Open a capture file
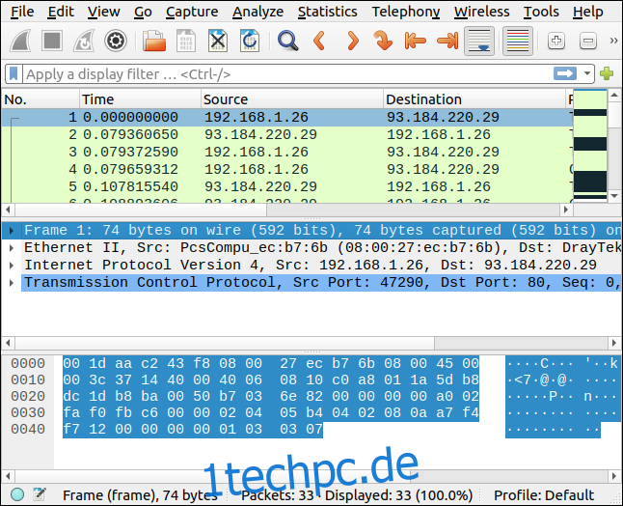 click(154, 41)
